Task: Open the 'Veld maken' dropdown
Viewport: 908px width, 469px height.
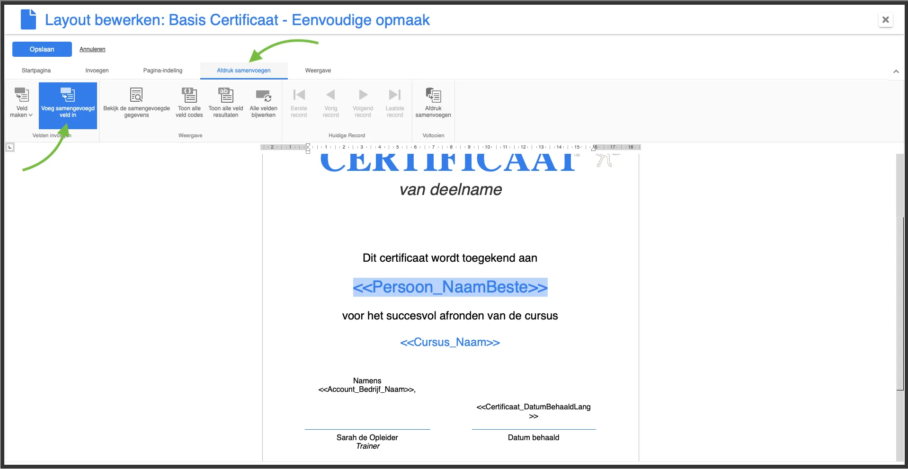Action: [x=21, y=102]
